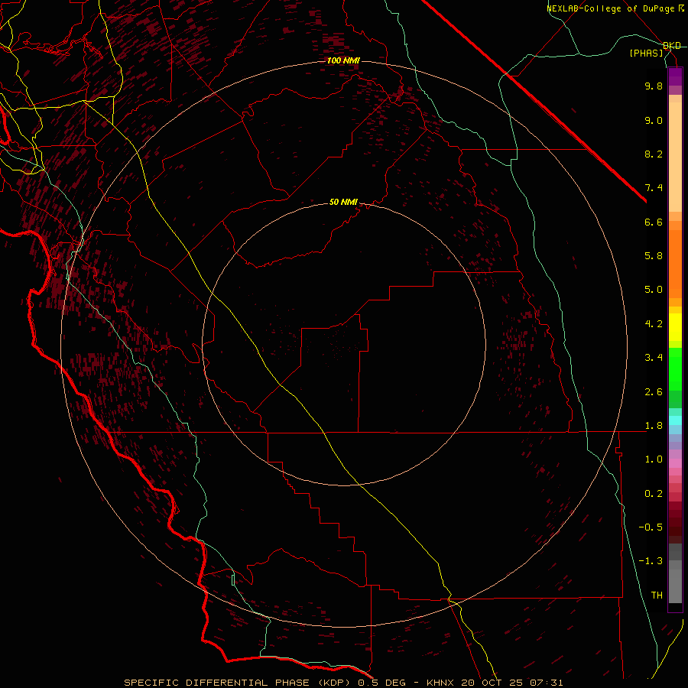Click the cyan band of the color scale

pos(675,420)
